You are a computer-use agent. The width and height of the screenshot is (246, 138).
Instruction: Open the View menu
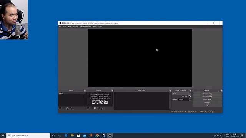(x=70, y=26)
